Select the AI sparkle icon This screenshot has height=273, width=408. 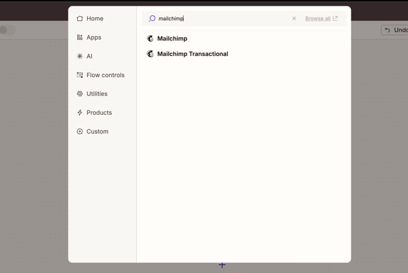click(x=80, y=56)
